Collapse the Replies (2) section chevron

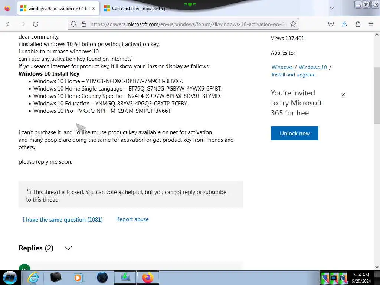pos(68,248)
